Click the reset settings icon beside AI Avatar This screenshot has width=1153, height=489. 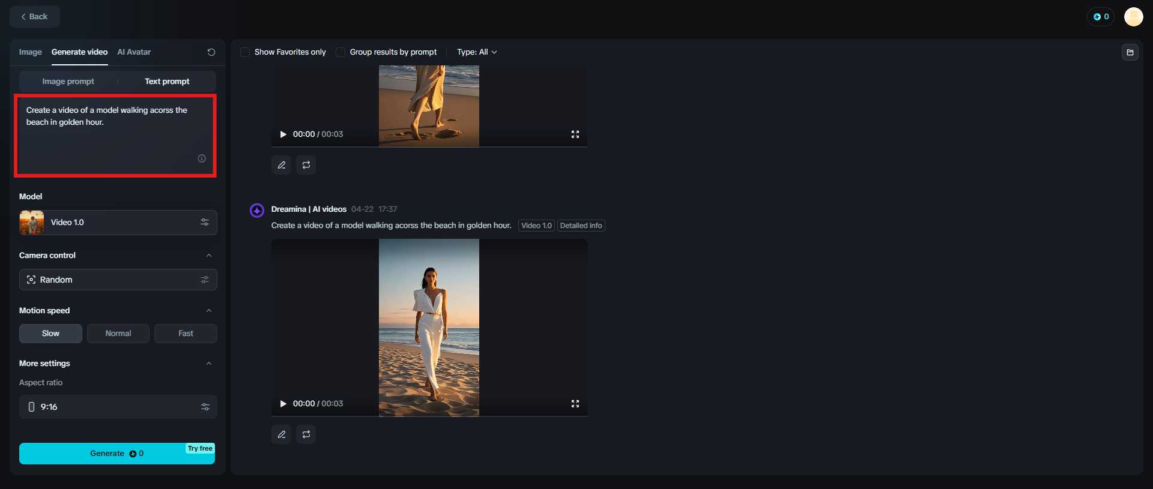click(211, 52)
